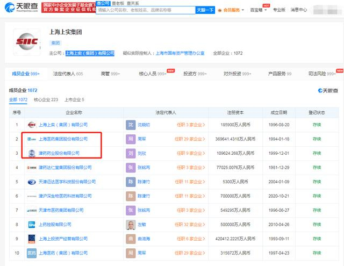This screenshot has width=344, height=266.
Task: Switch to the 高管 999+ tab
Action: 110,74
